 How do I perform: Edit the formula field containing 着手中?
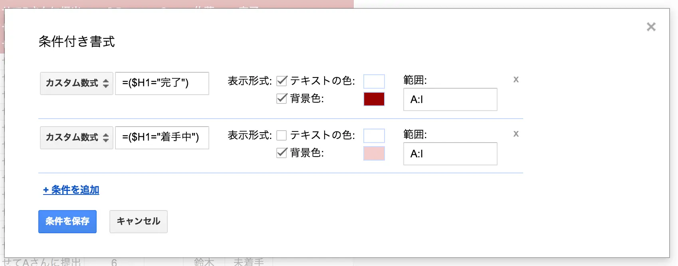(162, 137)
